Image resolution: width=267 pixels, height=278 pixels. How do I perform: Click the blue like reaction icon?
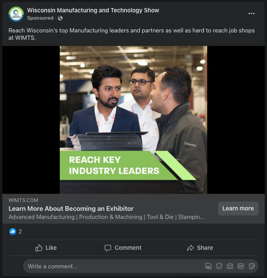click(13, 232)
